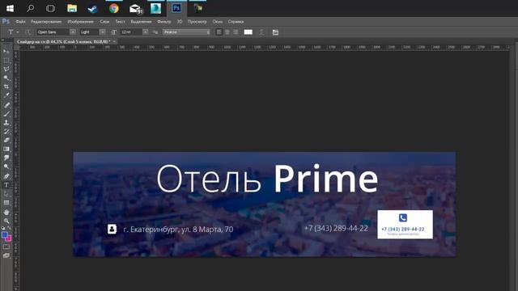This screenshot has width=518, height=291.
Task: Select the Rectangle shape tool
Action: (x=6, y=203)
